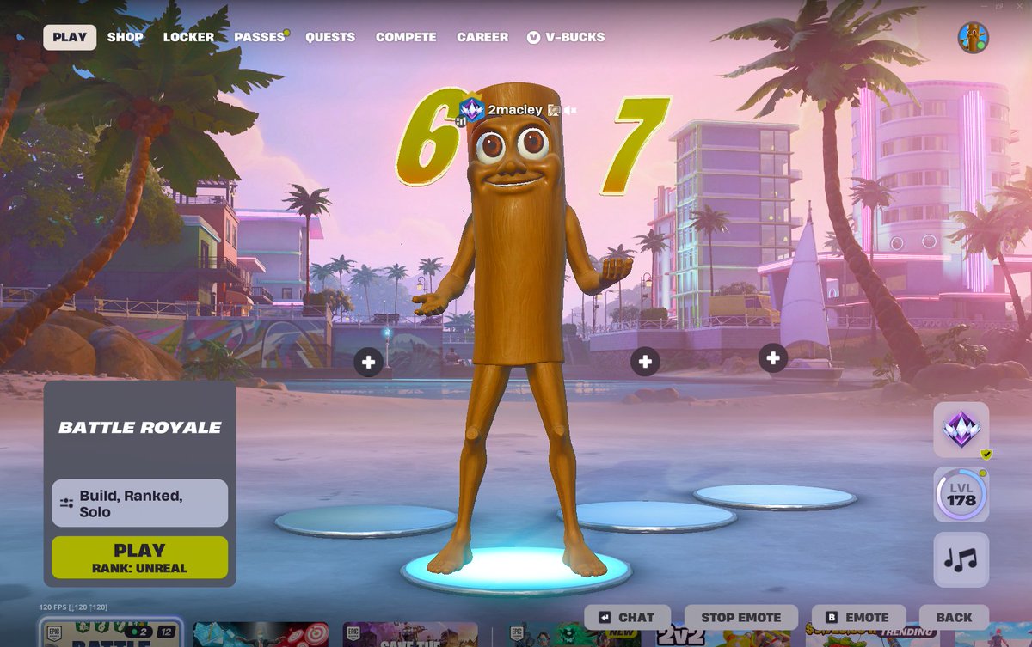Open the LVL 178 progress ring
Image resolution: width=1032 pixels, height=647 pixels.
[x=961, y=495]
